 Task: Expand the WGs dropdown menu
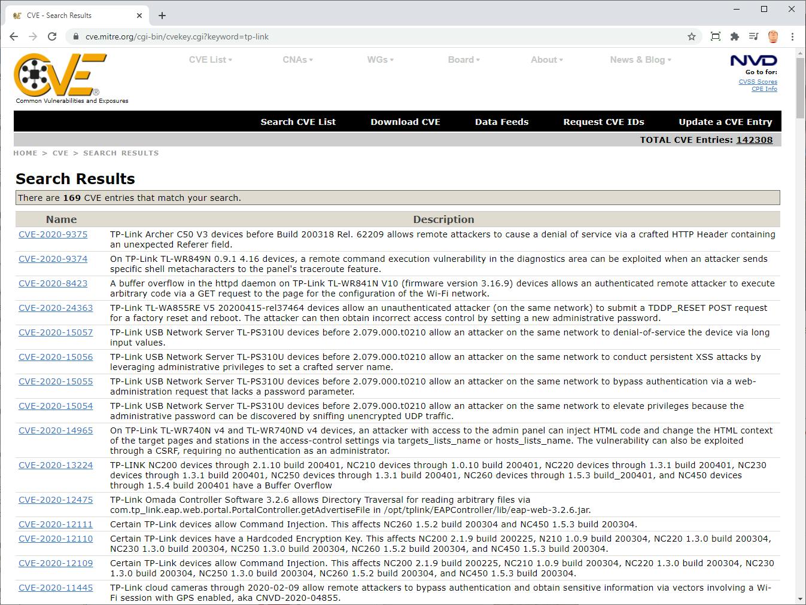pyautogui.click(x=380, y=60)
